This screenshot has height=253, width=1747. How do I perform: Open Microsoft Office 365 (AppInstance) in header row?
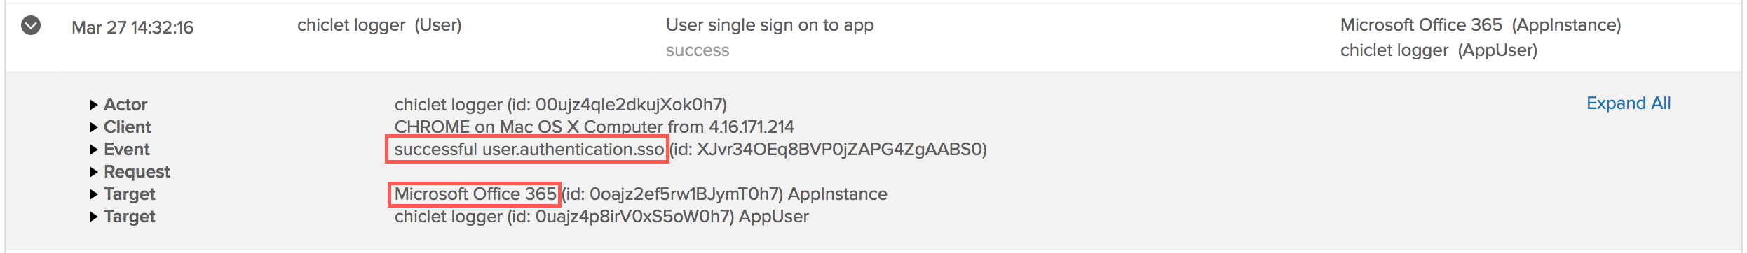pyautogui.click(x=1481, y=25)
